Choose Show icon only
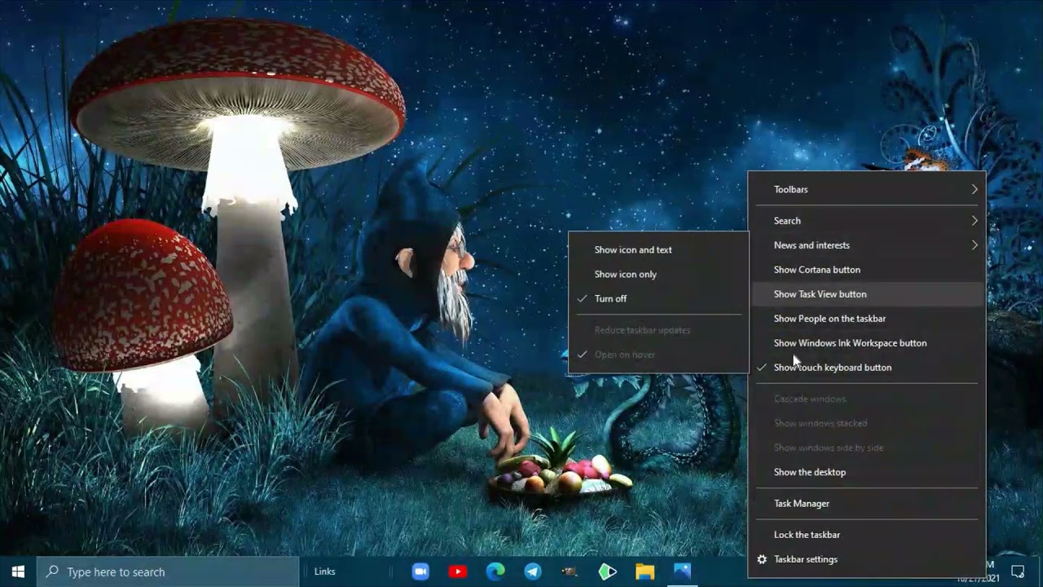 point(658,274)
